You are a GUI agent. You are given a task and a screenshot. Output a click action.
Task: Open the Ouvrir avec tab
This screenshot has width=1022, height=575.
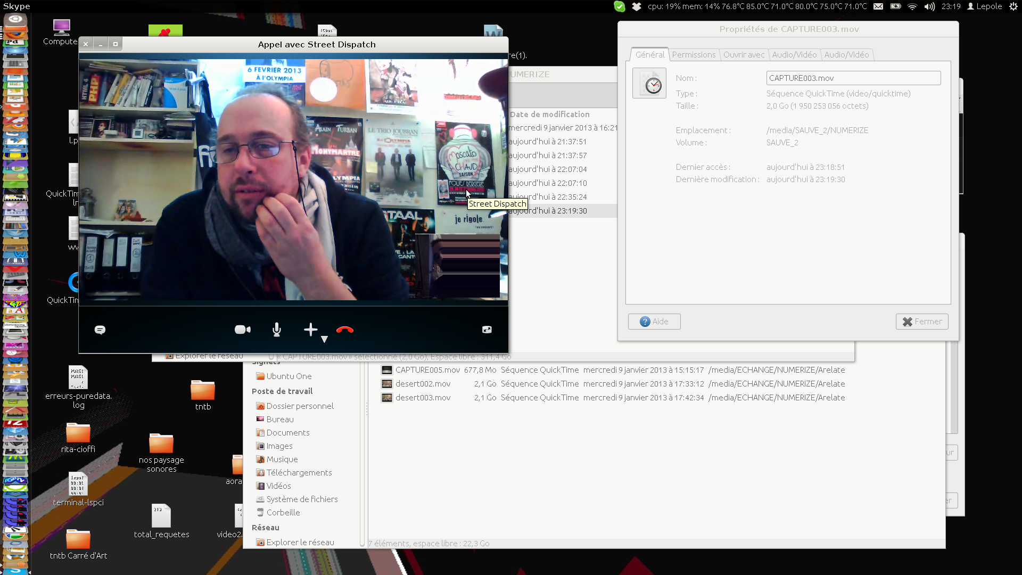click(744, 55)
